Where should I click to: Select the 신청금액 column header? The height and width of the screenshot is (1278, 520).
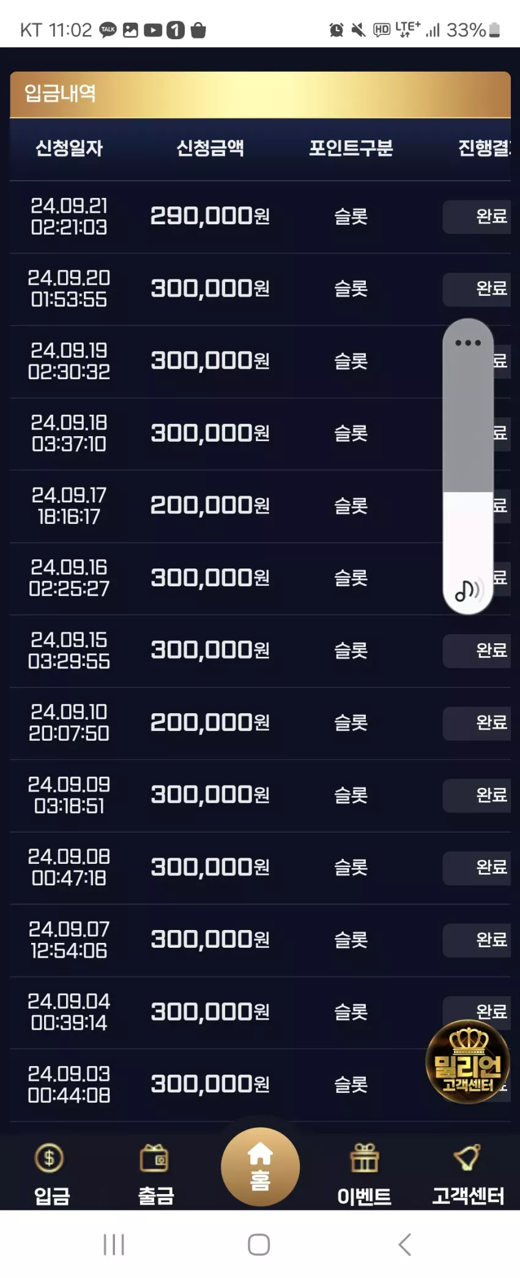[210, 148]
